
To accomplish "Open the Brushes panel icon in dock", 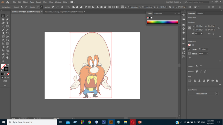I will pyautogui.click(x=184, y=29).
